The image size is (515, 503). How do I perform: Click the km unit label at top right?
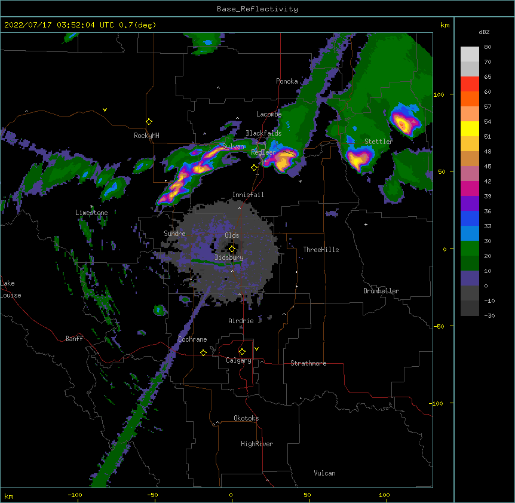(445, 25)
